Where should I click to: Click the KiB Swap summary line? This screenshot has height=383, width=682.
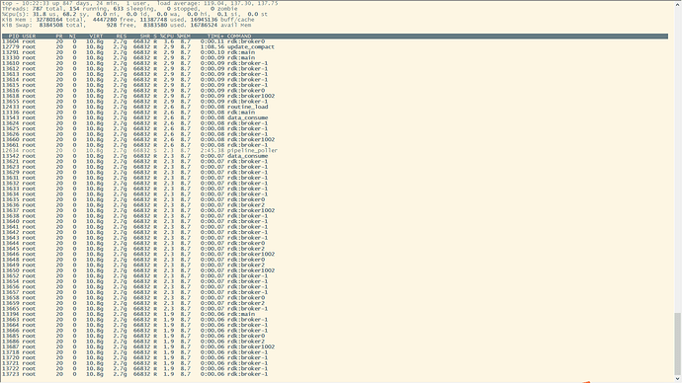pyautogui.click(x=127, y=26)
